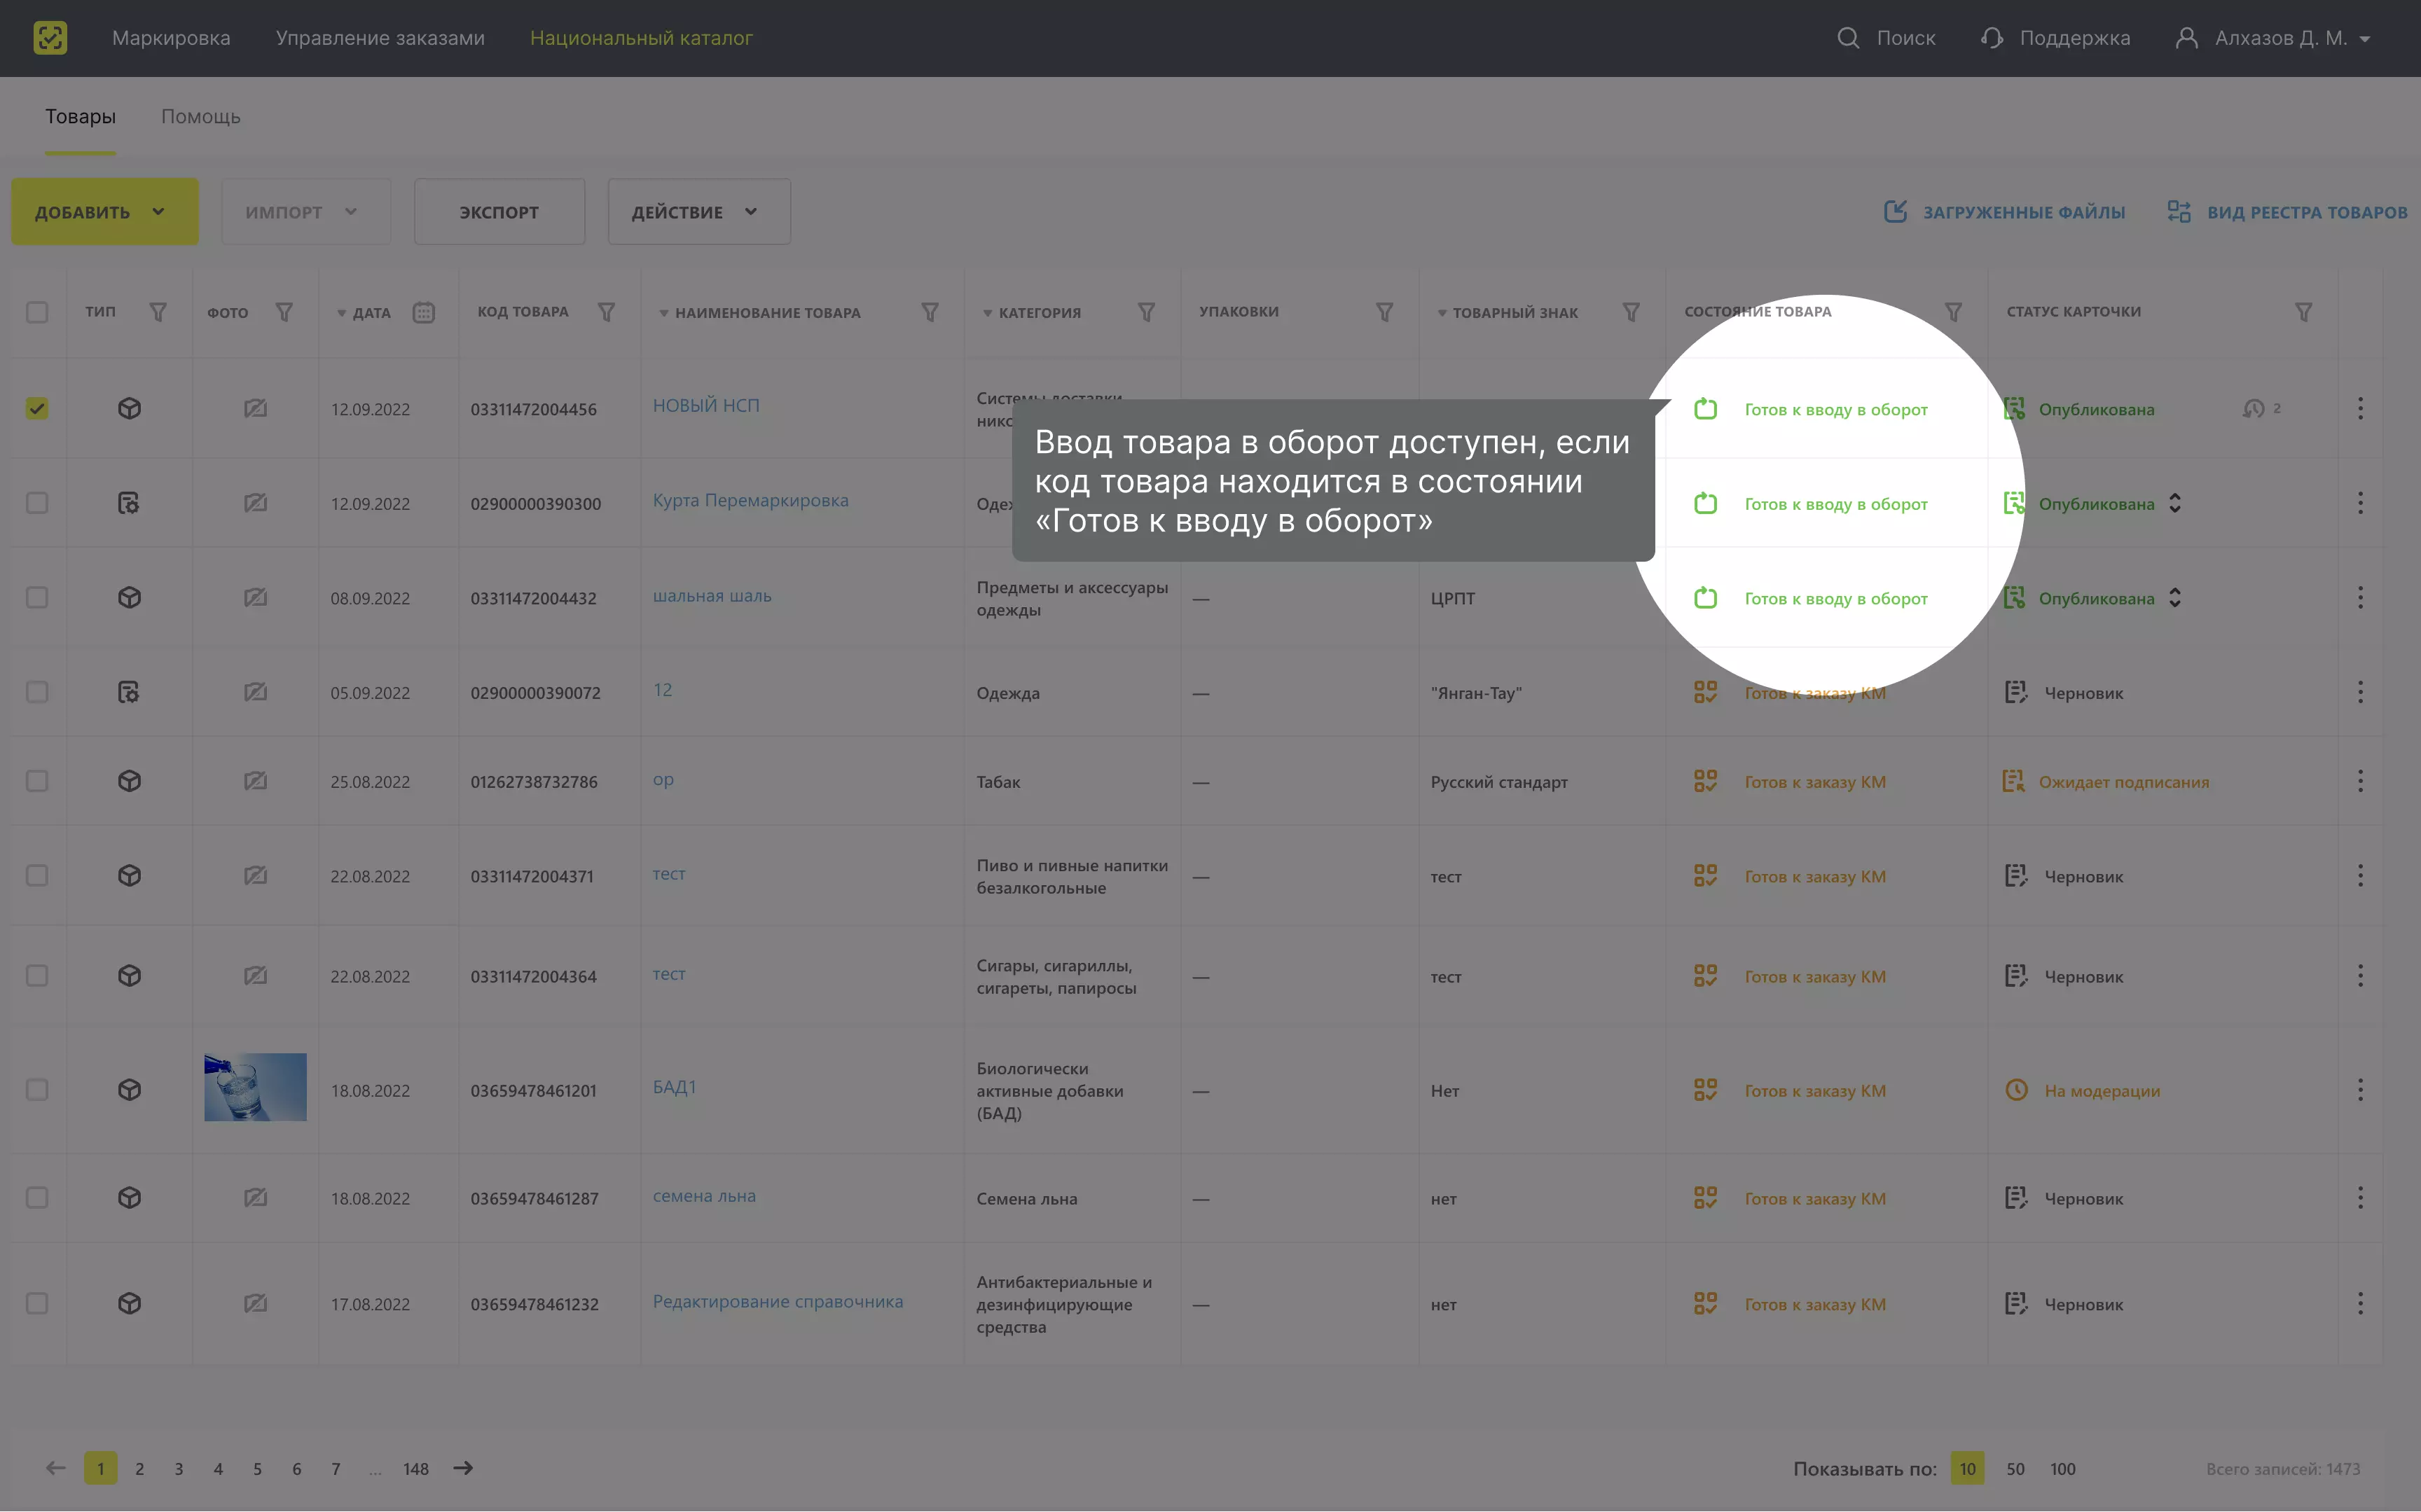Expand Опубликована status arrows on шальная шаль row
Viewport: 2421px width, 1512px height.
point(2175,598)
